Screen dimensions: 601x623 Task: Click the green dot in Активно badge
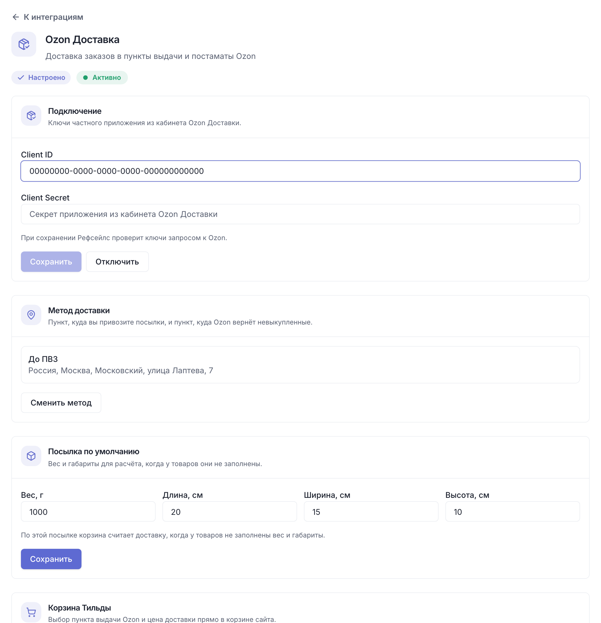click(x=85, y=78)
